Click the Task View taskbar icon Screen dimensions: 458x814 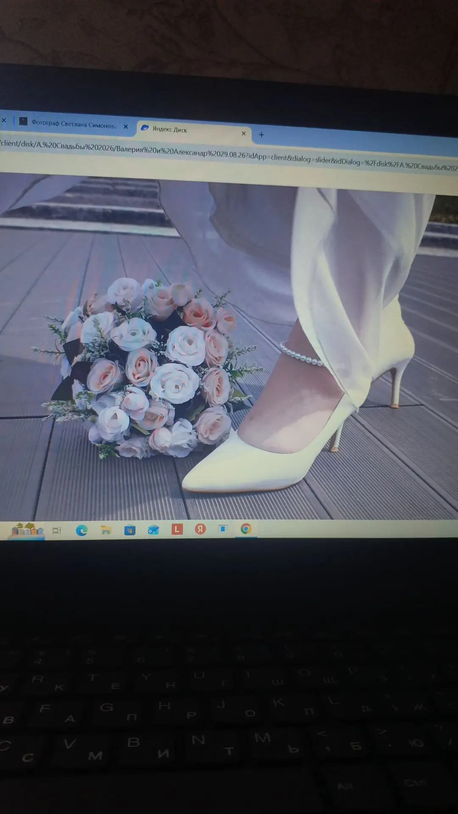tap(57, 530)
